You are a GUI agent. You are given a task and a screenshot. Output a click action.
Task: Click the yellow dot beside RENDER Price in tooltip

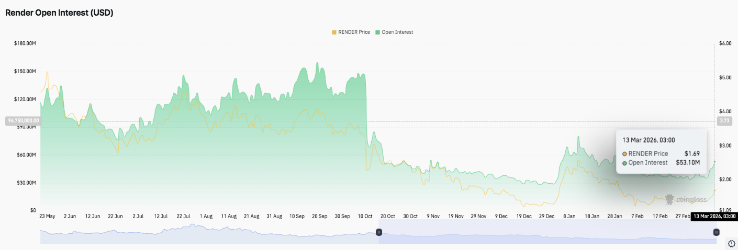point(624,154)
